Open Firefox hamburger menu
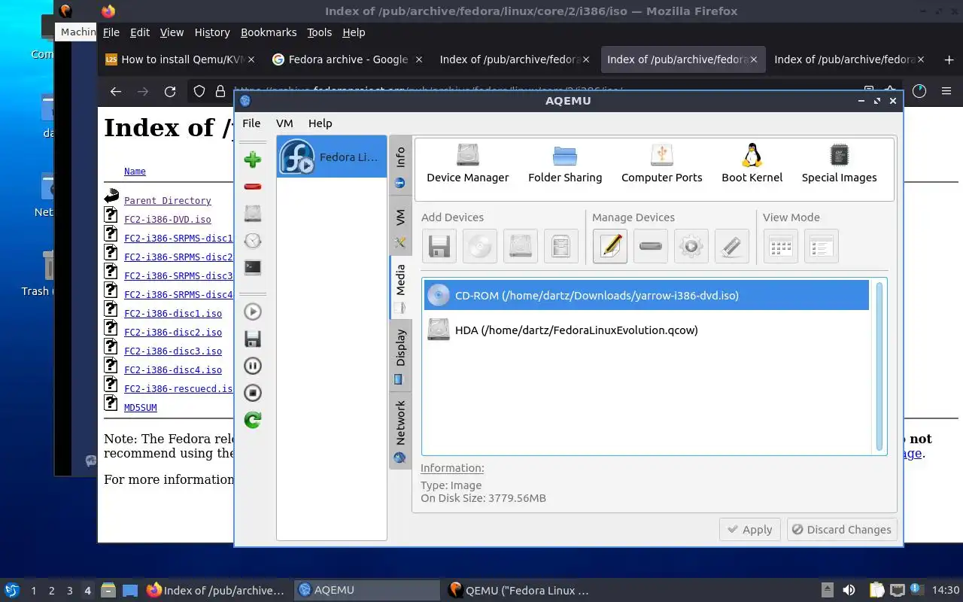963x602 pixels. 946,91
